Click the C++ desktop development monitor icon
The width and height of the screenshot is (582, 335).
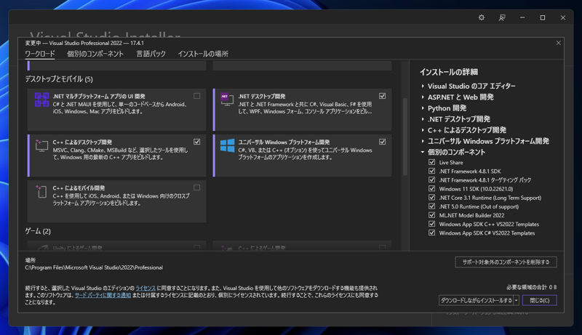[x=41, y=145]
